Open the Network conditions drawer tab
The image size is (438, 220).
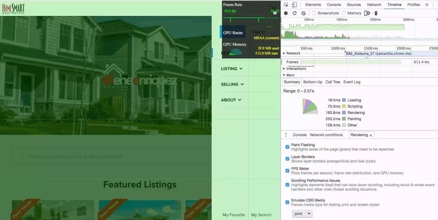tap(326, 135)
